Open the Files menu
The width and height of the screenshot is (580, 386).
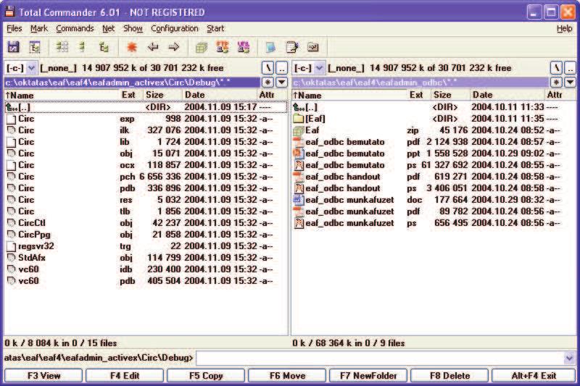pos(14,28)
